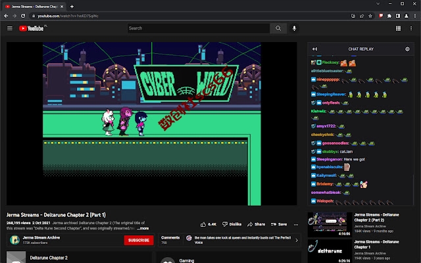The image size is (421, 263).
Task: Click chat username Walopoh
Action: click(x=325, y=201)
